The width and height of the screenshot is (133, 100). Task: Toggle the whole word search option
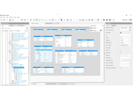(6, 31)
